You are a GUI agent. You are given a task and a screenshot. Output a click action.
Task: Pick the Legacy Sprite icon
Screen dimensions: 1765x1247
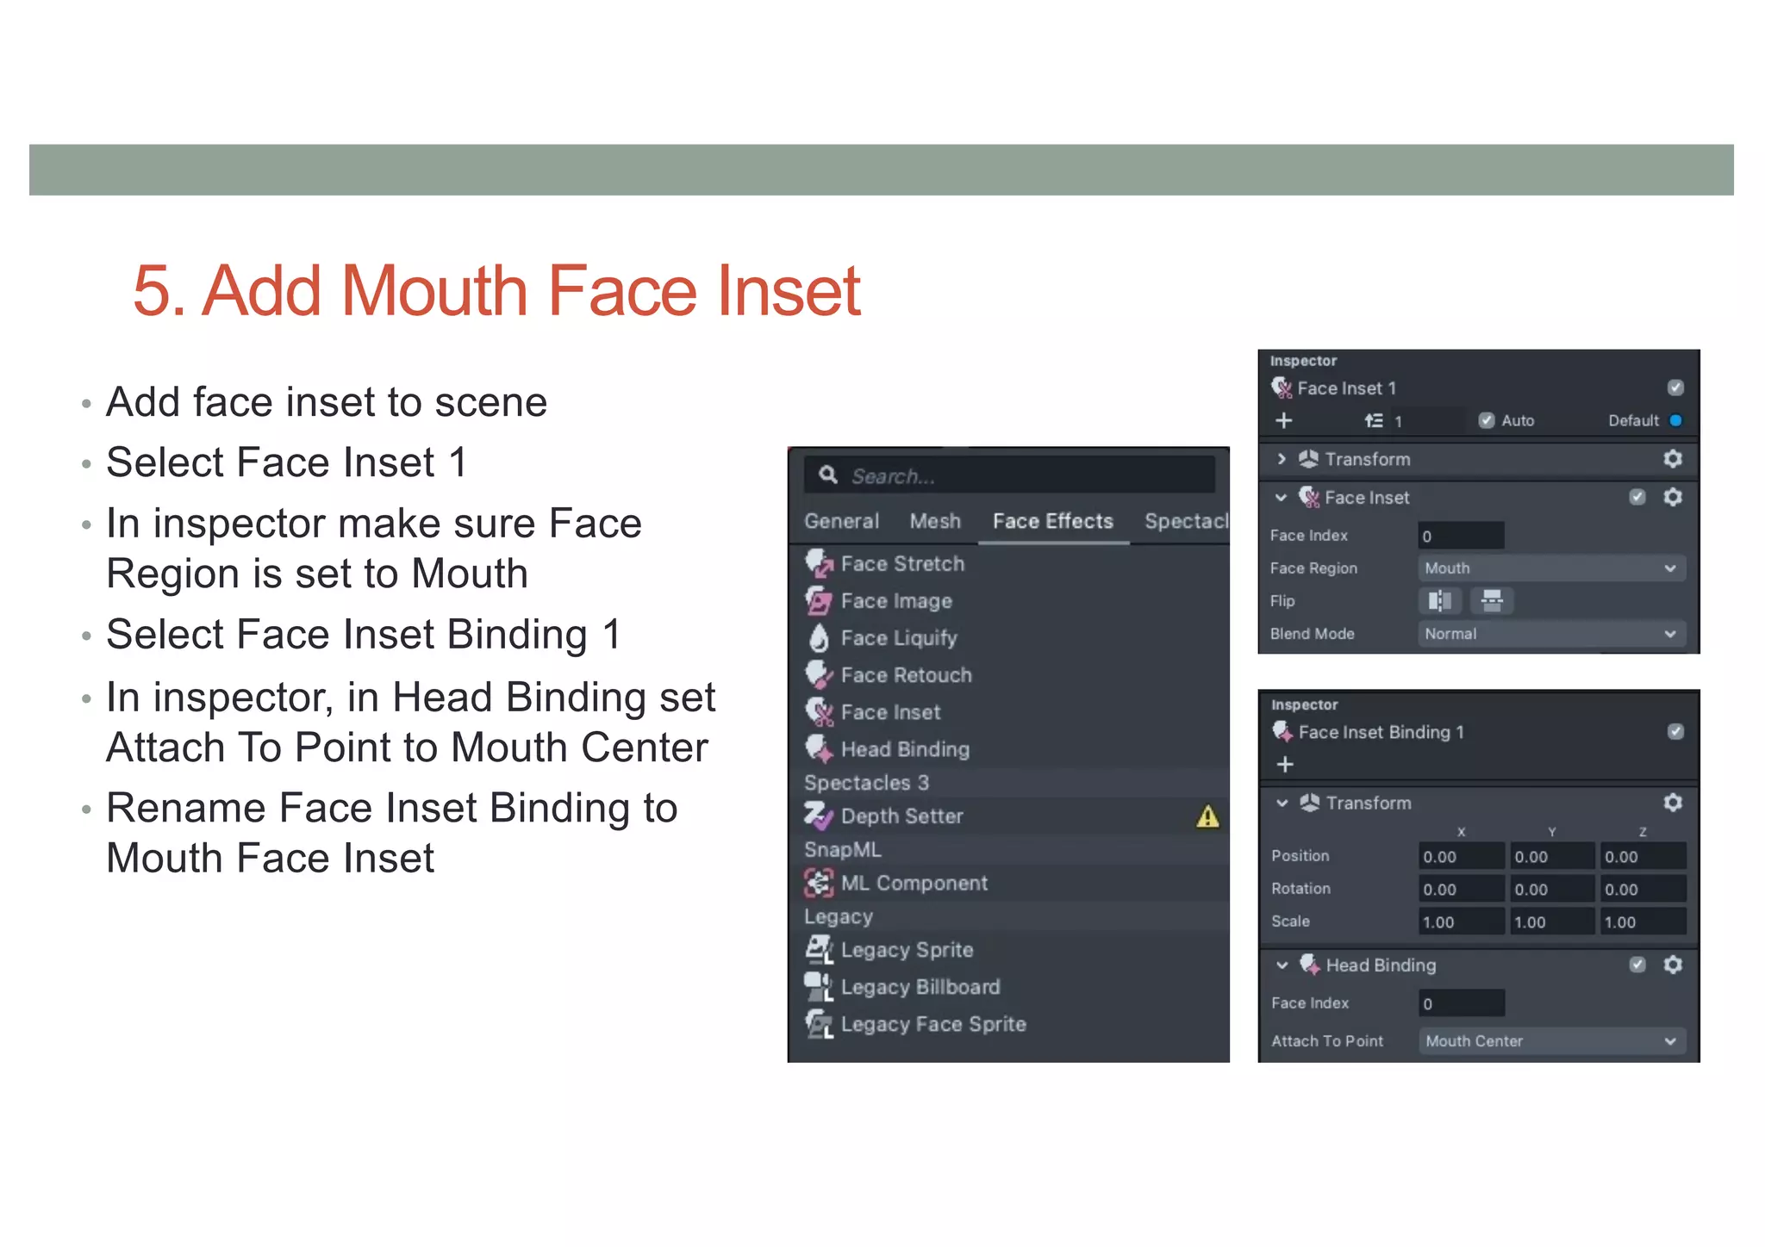click(x=819, y=950)
